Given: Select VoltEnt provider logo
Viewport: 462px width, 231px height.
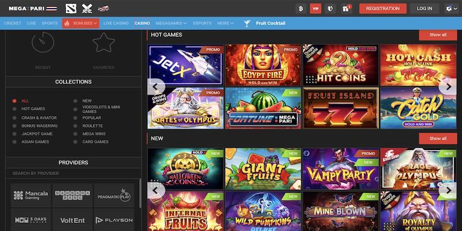Looking at the screenshot, I should point(73,220).
